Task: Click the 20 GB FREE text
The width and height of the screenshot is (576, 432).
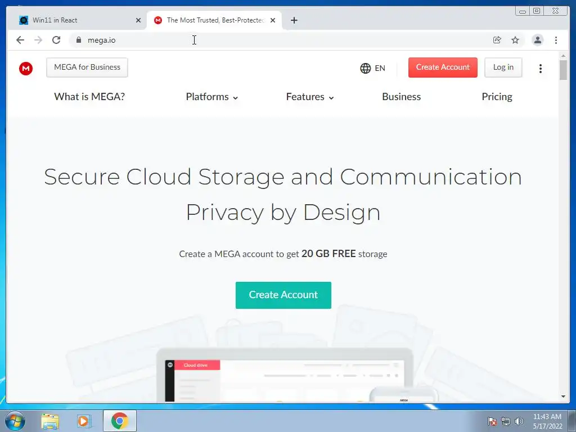Action: coord(328,254)
